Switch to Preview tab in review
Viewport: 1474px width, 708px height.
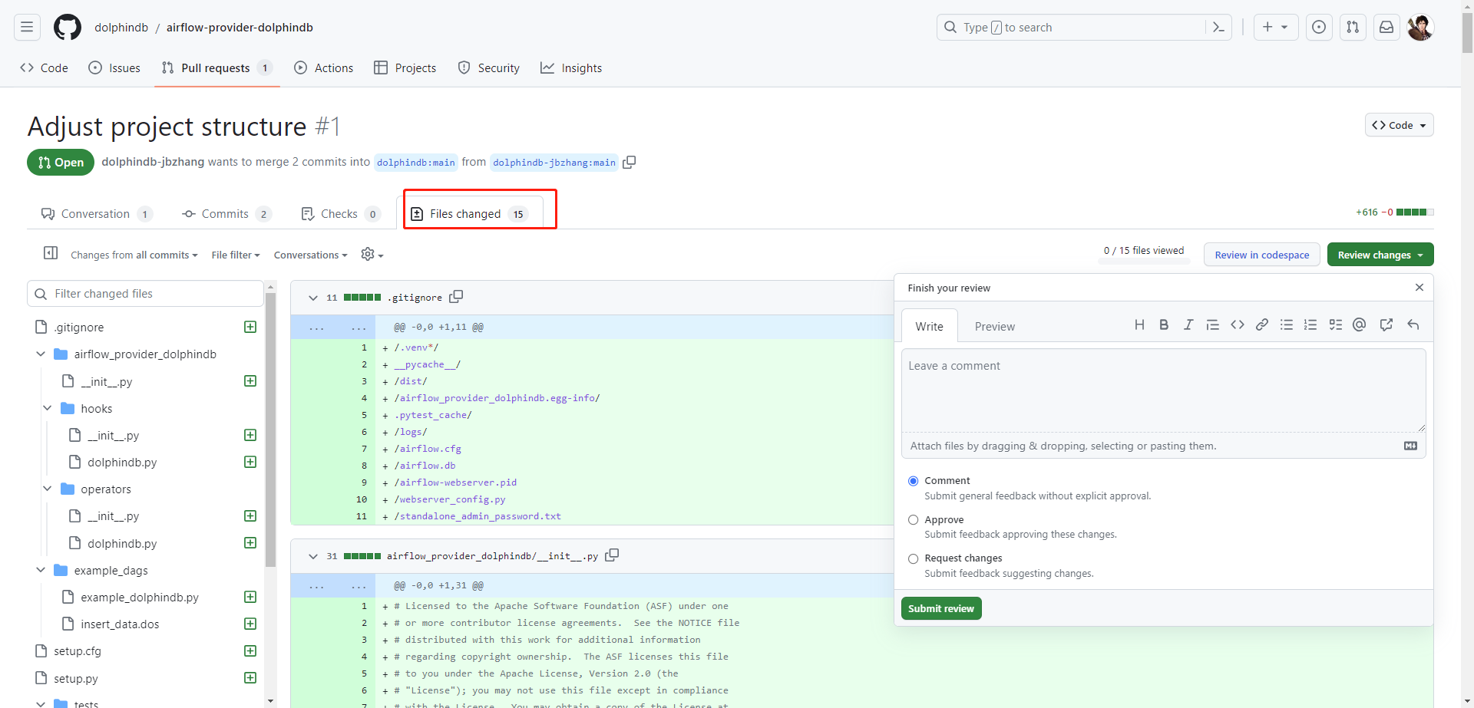point(995,326)
